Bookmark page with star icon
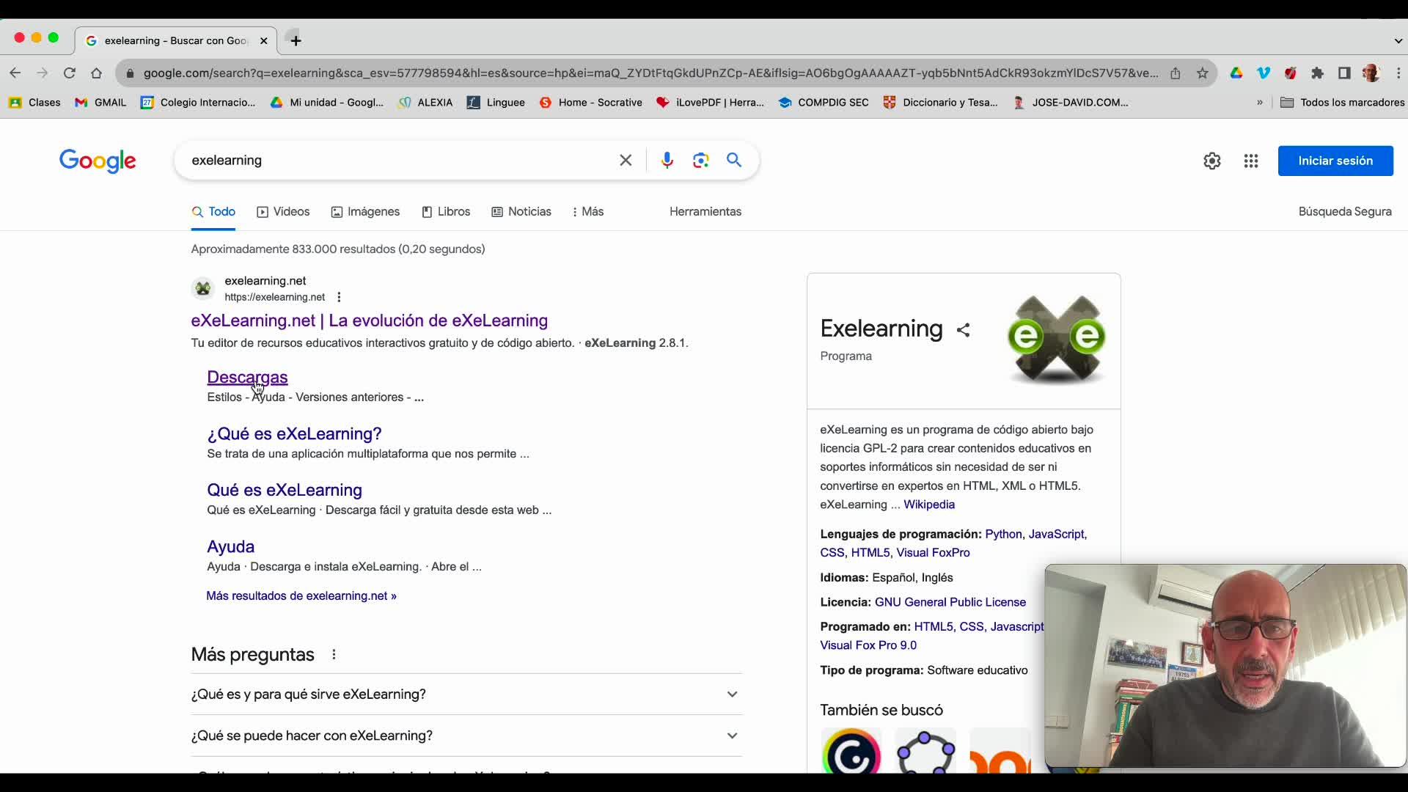This screenshot has width=1408, height=792. tap(1203, 73)
